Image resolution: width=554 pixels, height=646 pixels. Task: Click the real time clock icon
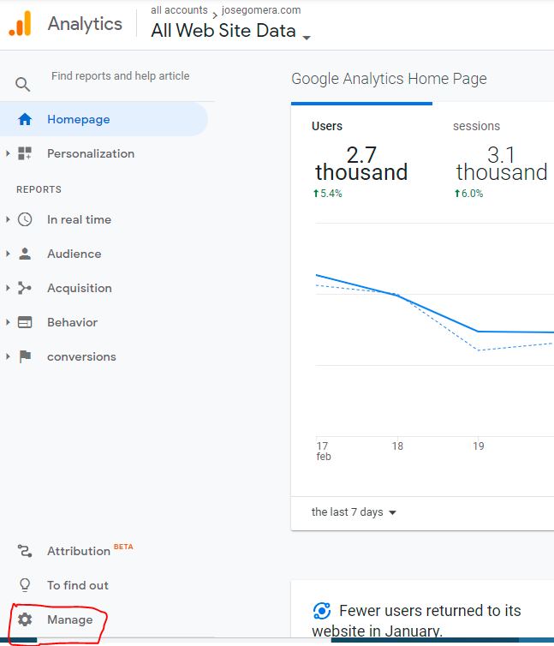click(x=25, y=219)
